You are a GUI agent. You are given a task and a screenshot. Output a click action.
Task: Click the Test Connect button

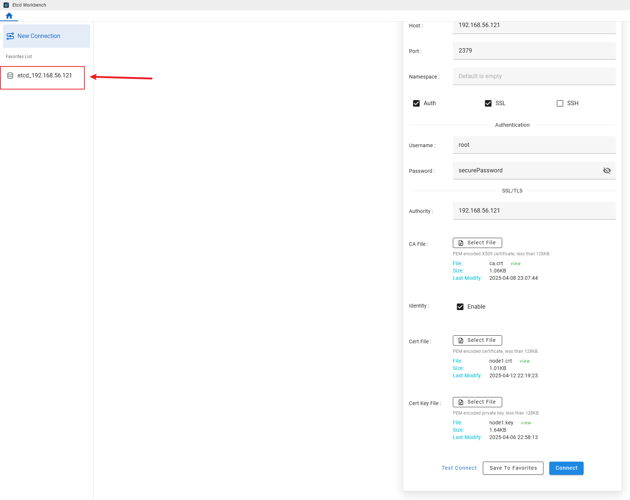point(459,468)
